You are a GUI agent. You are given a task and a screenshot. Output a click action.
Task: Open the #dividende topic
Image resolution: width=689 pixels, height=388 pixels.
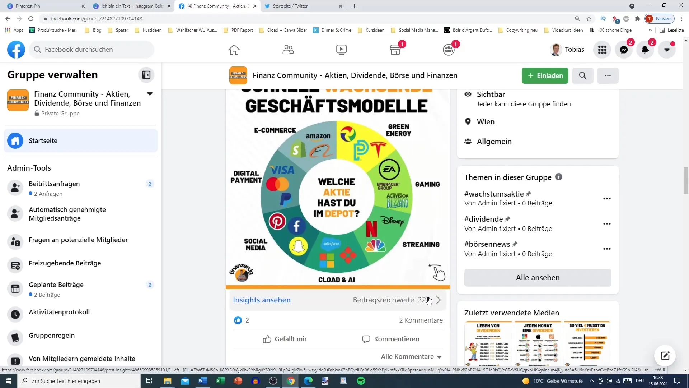483,219
